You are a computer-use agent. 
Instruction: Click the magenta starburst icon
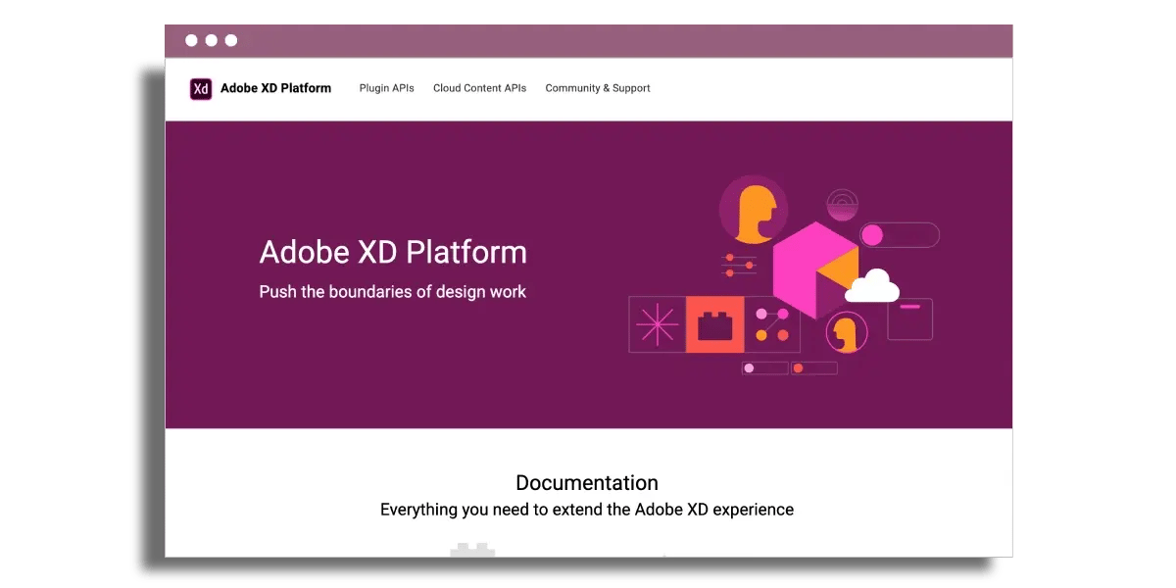[x=659, y=323]
